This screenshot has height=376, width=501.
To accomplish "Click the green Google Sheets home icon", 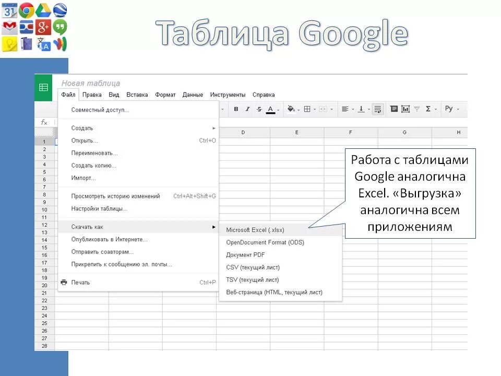I will coord(43,87).
